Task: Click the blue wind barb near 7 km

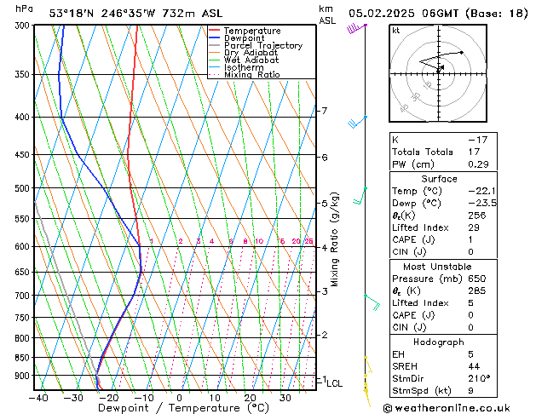Action: click(357, 122)
